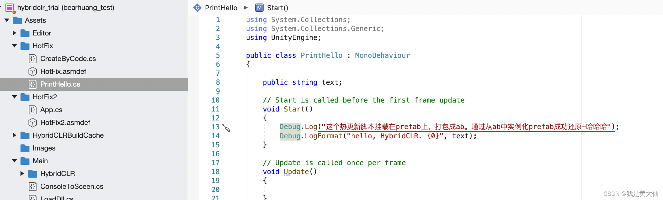Open ConsoleToSceen.cs from the file tree
Screen dimensions: 663x200
pyautogui.click(x=72, y=187)
